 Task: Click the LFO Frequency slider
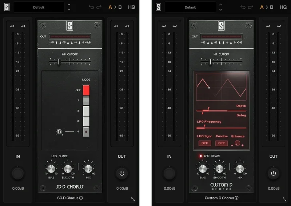click(x=221, y=128)
